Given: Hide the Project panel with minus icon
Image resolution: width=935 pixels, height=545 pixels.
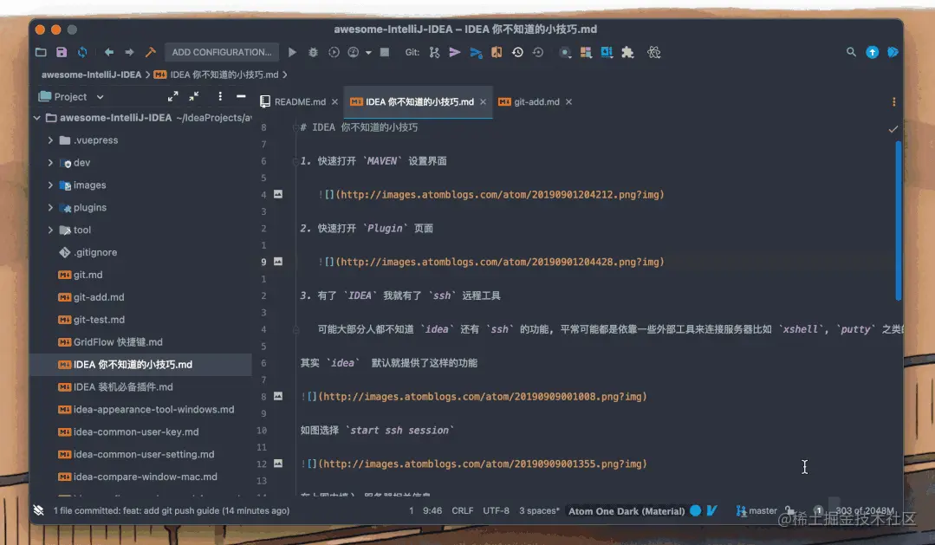Looking at the screenshot, I should (x=241, y=96).
